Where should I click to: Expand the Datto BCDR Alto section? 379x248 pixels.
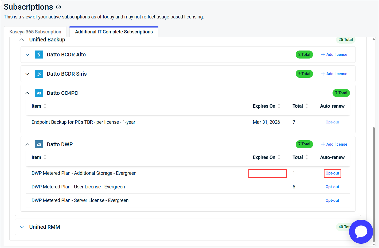point(27,55)
